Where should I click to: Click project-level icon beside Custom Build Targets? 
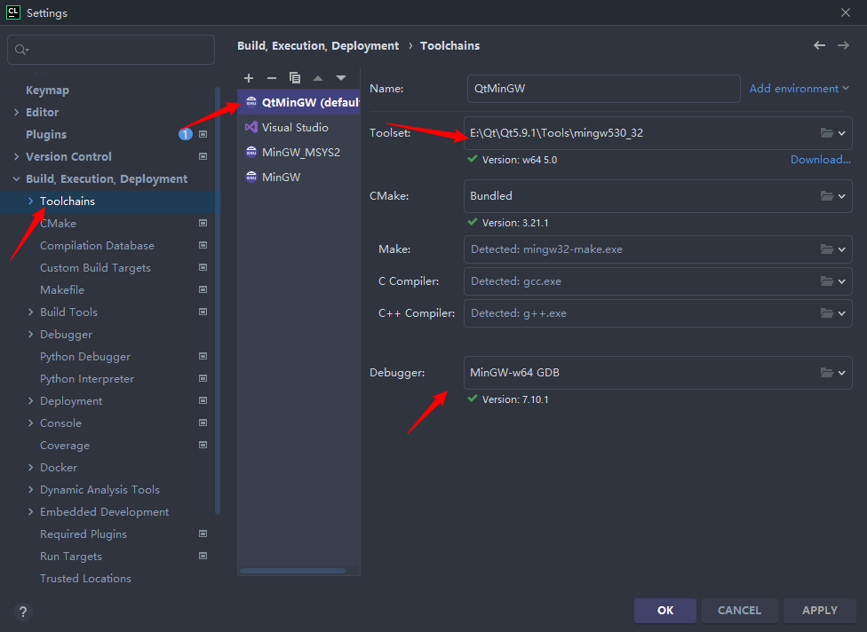(x=203, y=267)
